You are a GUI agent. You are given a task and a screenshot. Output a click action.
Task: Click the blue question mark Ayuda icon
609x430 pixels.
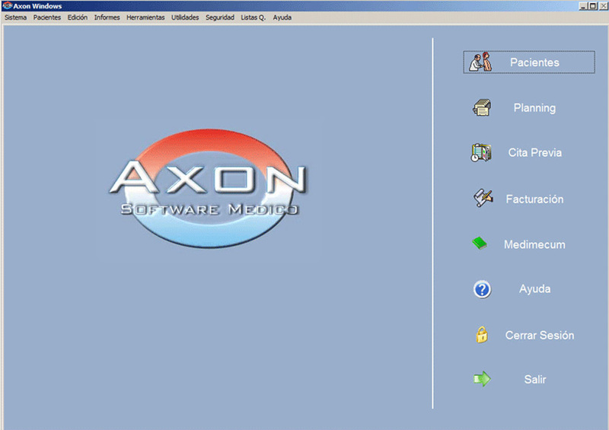click(x=483, y=289)
